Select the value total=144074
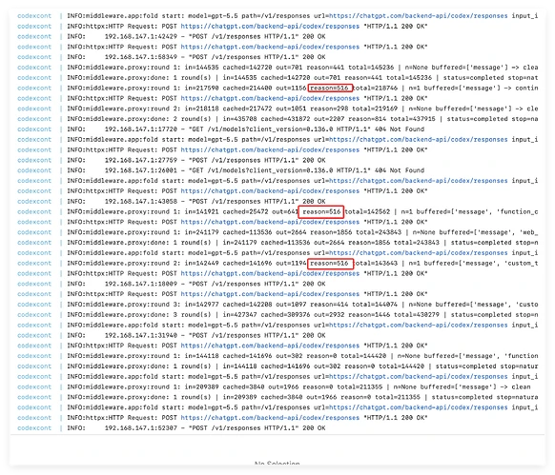The height and width of the screenshot is (475, 555). point(375,305)
